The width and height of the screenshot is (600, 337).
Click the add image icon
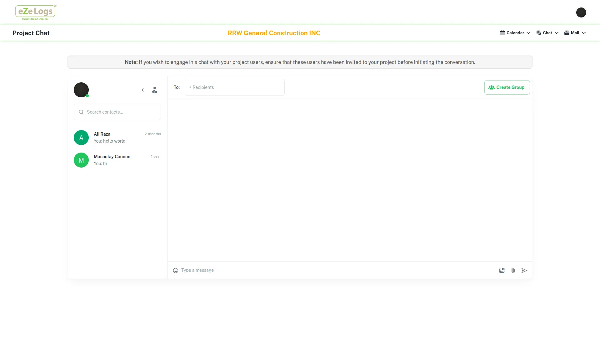pyautogui.click(x=502, y=271)
